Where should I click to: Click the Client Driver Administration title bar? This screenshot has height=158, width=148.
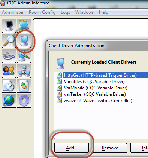click(x=97, y=46)
